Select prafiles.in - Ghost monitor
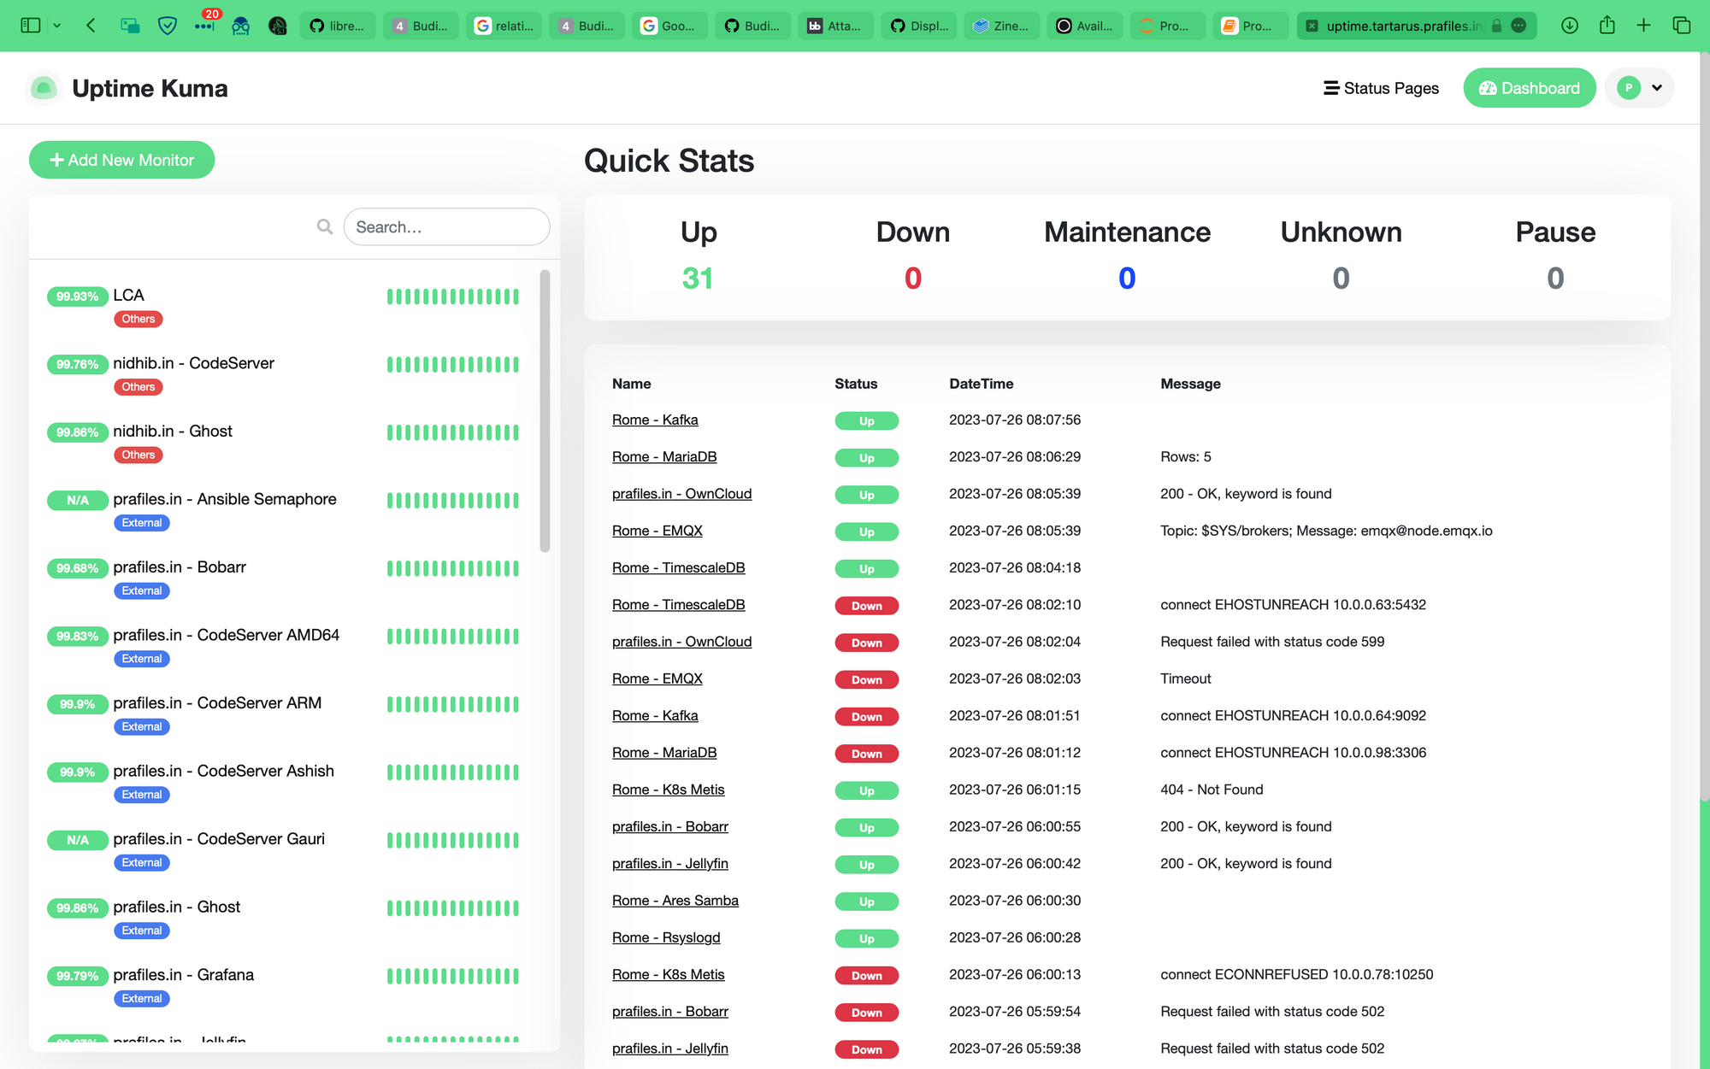This screenshot has height=1069, width=1710. (x=285, y=918)
